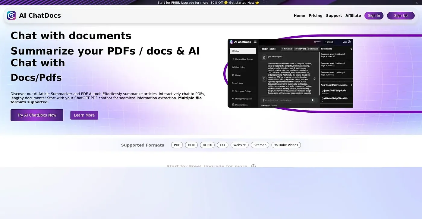The width and height of the screenshot is (422, 219).
Task: Open Workspace Settings in preview sidebar
Action: click(241, 91)
